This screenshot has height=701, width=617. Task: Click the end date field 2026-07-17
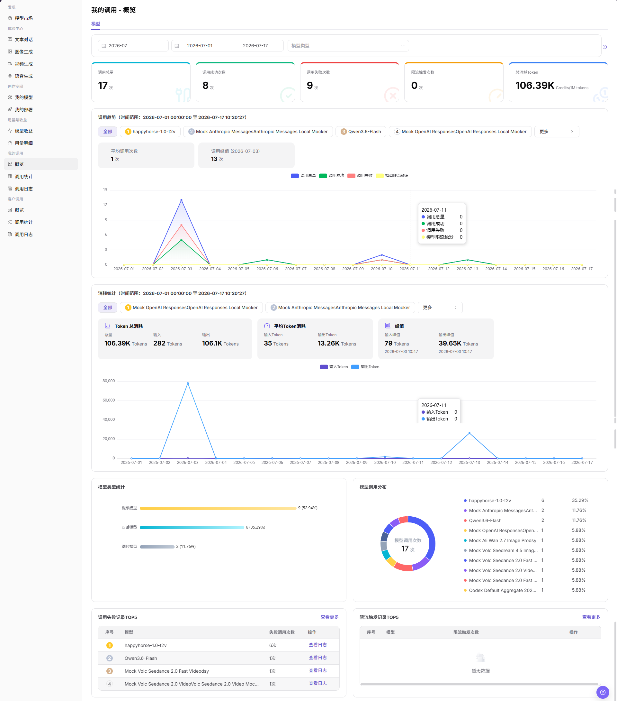pos(255,46)
